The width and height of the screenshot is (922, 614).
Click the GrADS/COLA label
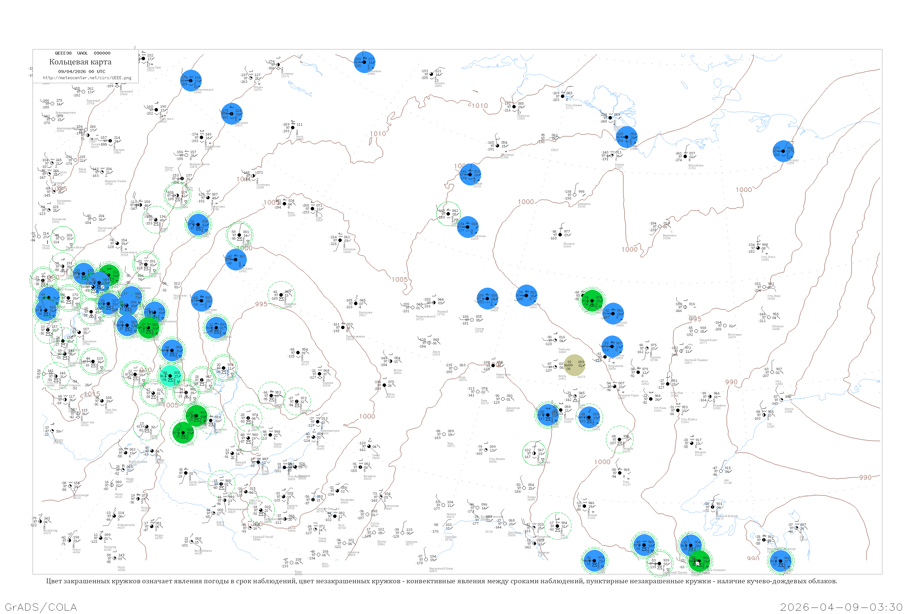pos(41,607)
